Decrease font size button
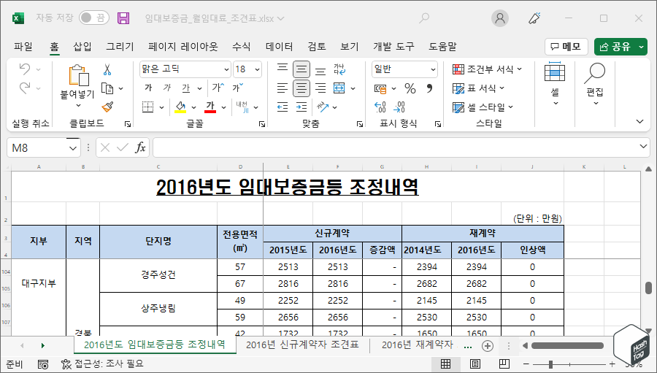The width and height of the screenshot is (657, 373). coord(237,88)
